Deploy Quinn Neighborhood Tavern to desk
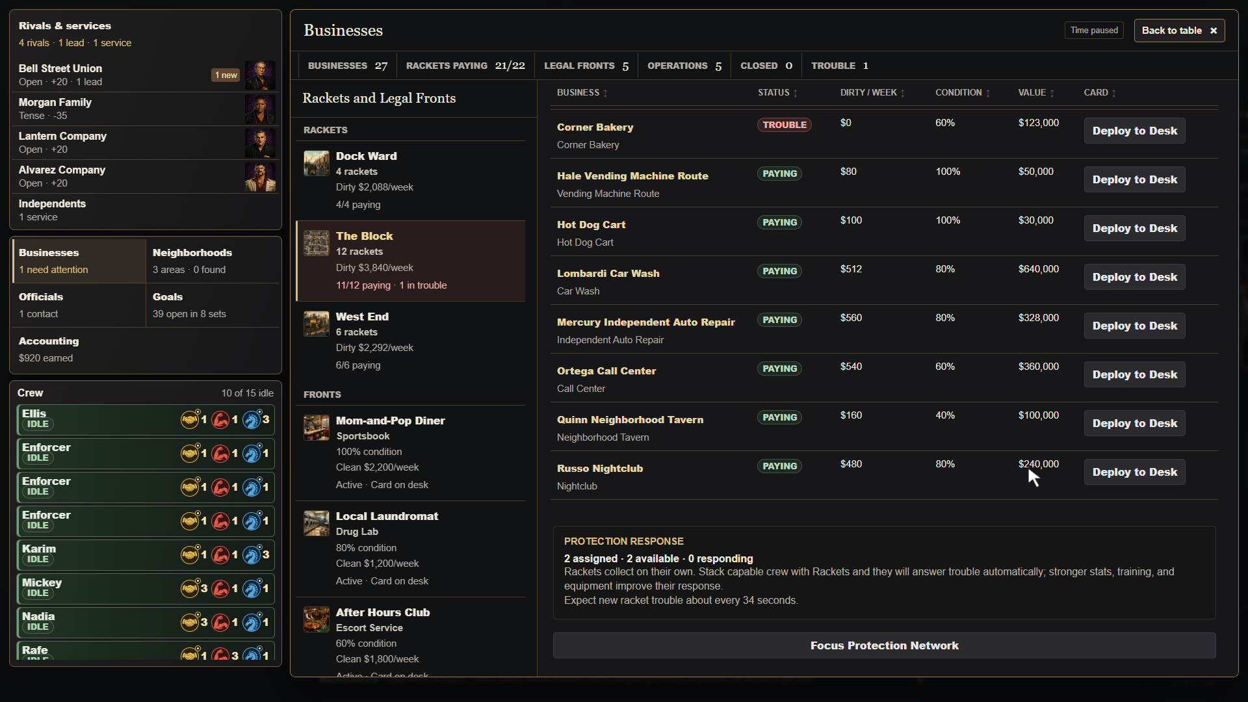This screenshot has width=1248, height=702. [1134, 423]
